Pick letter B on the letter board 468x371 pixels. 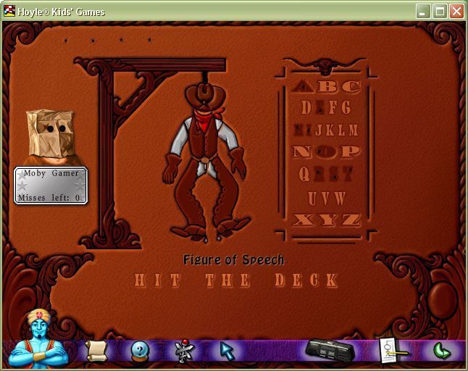tap(327, 86)
